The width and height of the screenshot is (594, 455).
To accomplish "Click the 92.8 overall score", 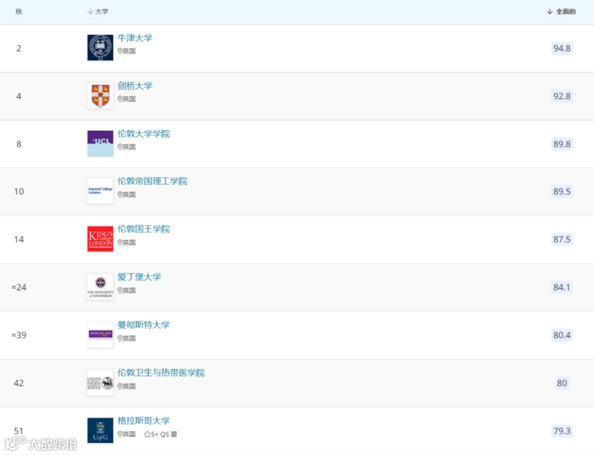I will click(x=562, y=96).
